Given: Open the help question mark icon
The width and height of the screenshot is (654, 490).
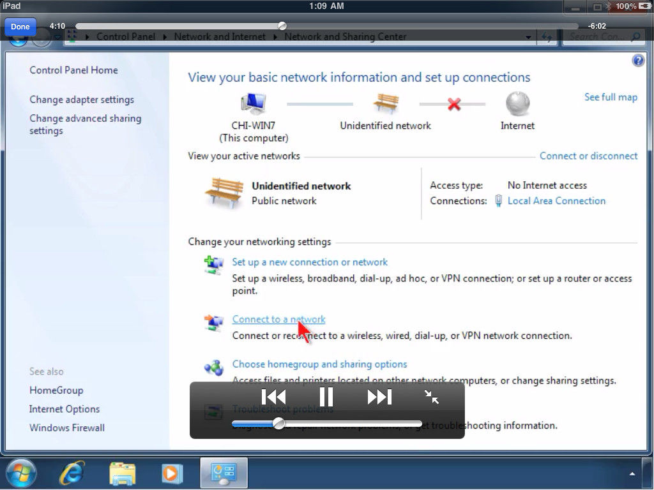Looking at the screenshot, I should pyautogui.click(x=638, y=61).
